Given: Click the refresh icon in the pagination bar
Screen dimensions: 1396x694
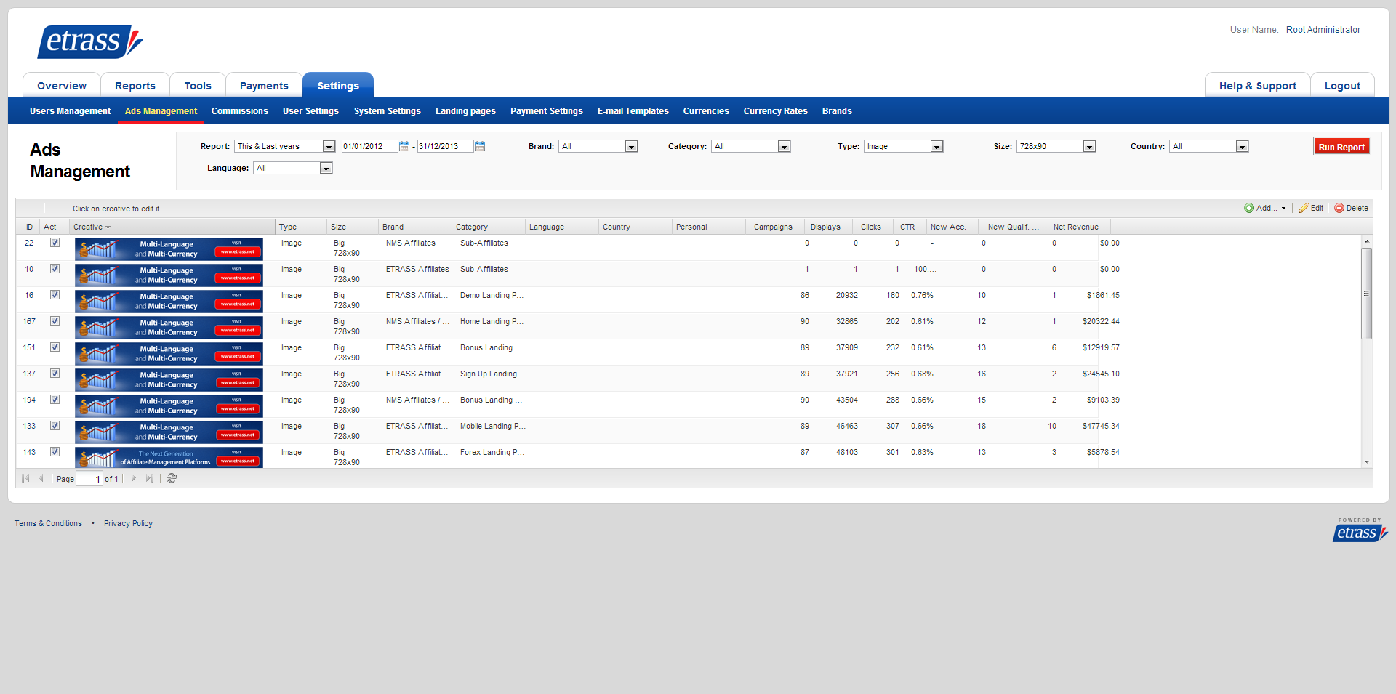Looking at the screenshot, I should click(x=172, y=478).
